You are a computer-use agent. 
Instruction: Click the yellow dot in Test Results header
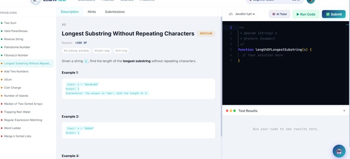pyautogui.click(x=231, y=110)
